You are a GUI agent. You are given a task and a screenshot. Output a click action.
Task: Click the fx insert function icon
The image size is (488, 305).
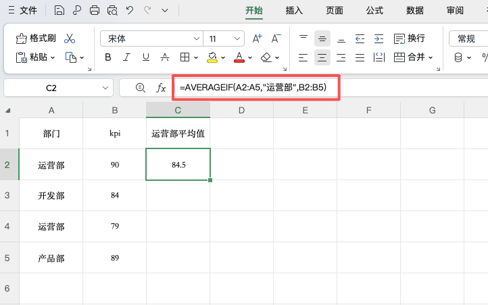(x=161, y=88)
